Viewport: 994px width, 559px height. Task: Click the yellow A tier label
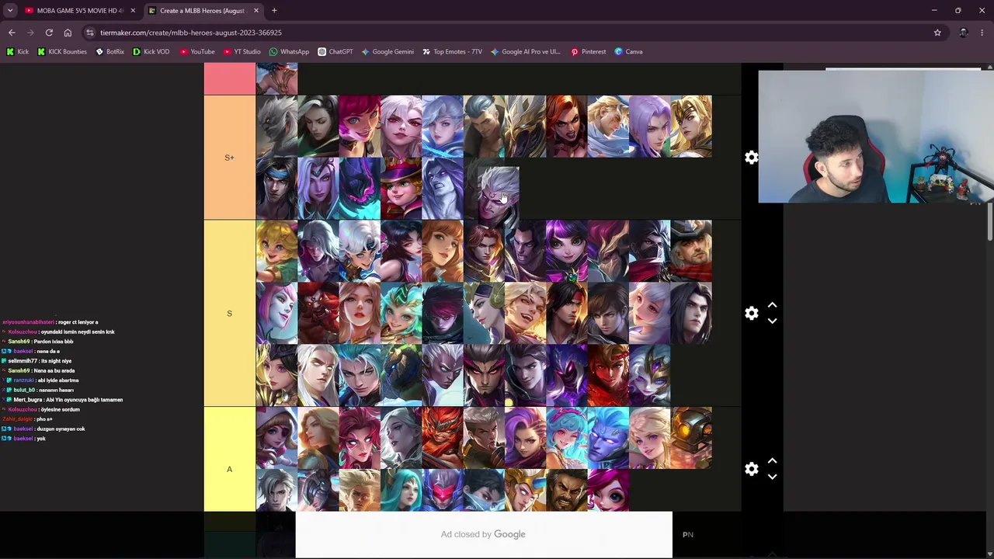click(x=229, y=469)
